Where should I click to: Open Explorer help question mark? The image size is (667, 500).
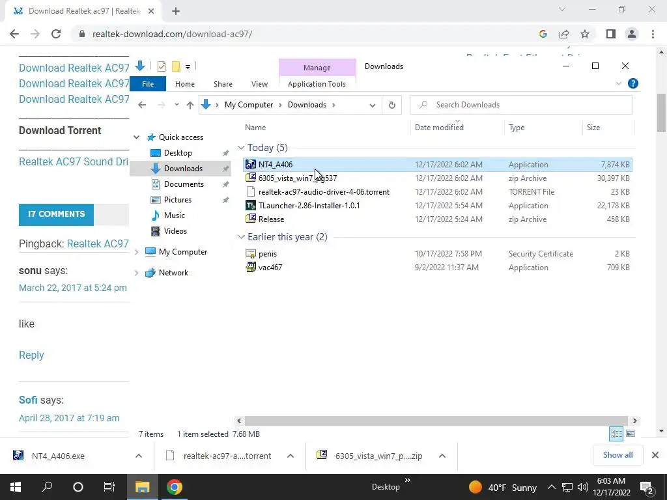(633, 83)
